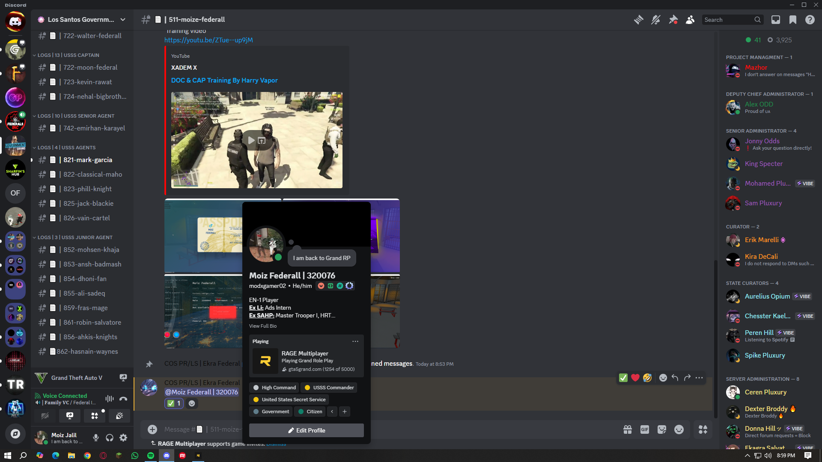Add a role with the plus button
822x462 pixels.
345,412
